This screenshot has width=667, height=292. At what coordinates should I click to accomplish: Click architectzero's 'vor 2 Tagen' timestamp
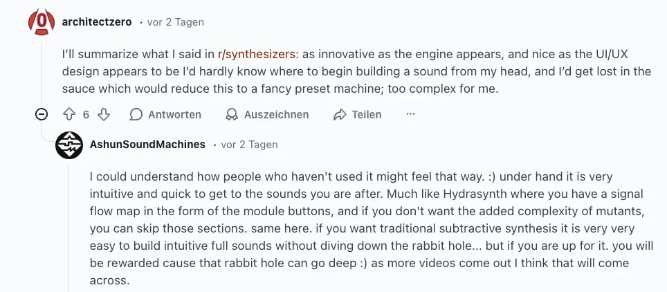[176, 22]
